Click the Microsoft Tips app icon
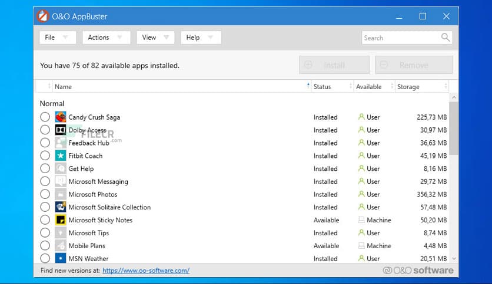Screen dimensions: 492x284 click(x=61, y=233)
